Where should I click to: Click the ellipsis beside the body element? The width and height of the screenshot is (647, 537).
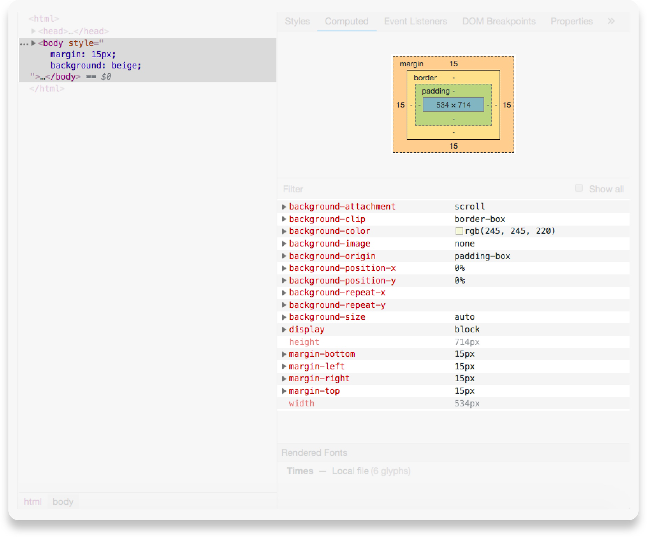point(24,44)
